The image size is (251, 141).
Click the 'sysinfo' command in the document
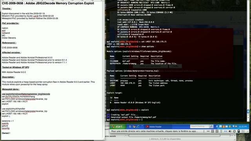click(x=5, y=123)
